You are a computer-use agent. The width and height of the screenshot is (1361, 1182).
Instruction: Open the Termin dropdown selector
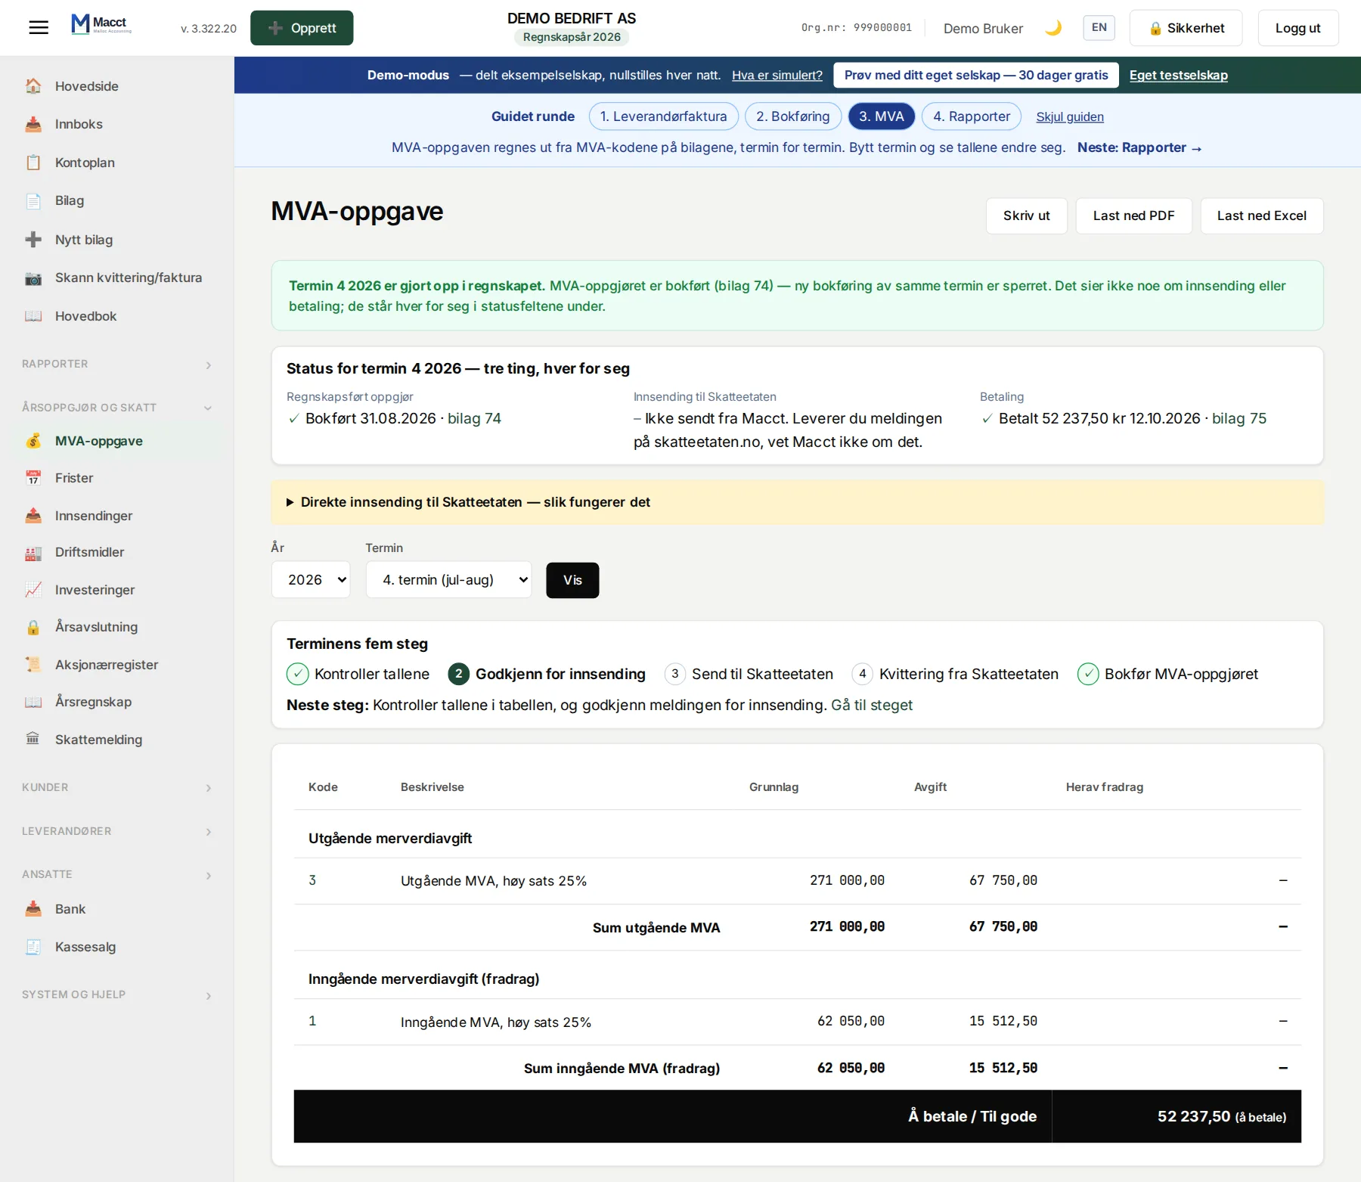[449, 580]
